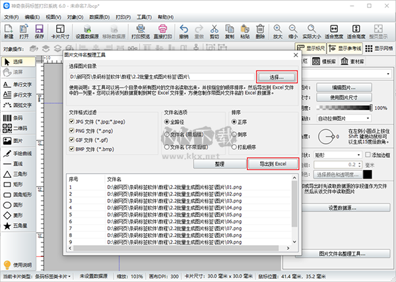Enable the 添加边框 checkbox

coord(368,154)
